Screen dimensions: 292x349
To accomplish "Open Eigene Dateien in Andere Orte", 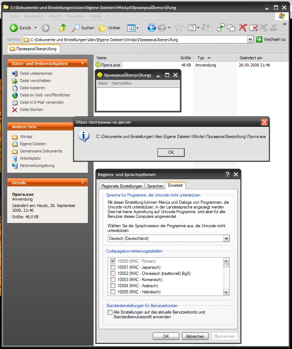I will [x=29, y=144].
